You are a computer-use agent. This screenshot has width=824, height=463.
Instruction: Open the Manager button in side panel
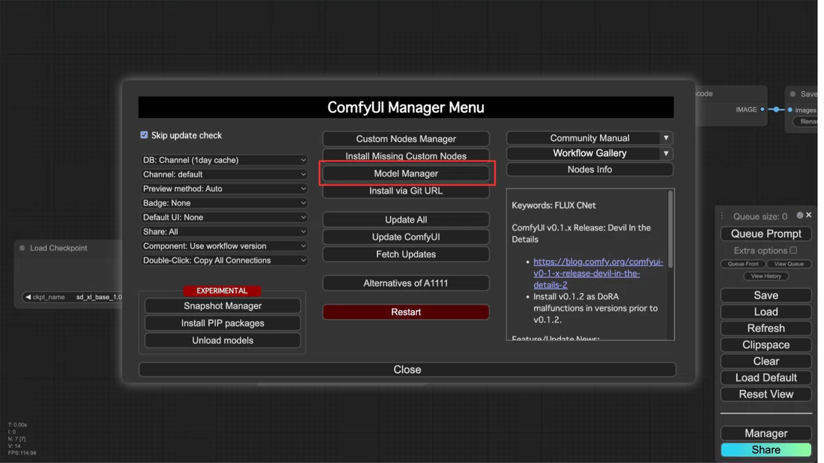tap(766, 434)
